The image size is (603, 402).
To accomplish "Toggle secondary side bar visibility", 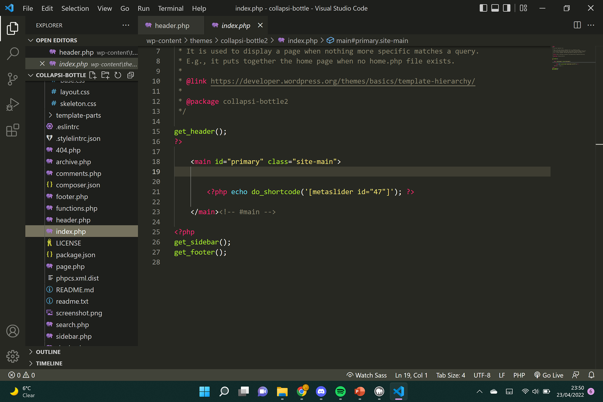I will tap(507, 8).
